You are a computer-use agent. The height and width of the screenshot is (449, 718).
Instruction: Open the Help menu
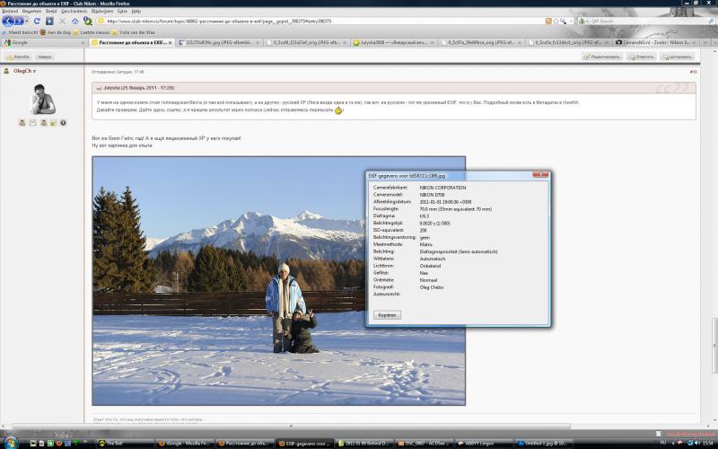click(136, 11)
